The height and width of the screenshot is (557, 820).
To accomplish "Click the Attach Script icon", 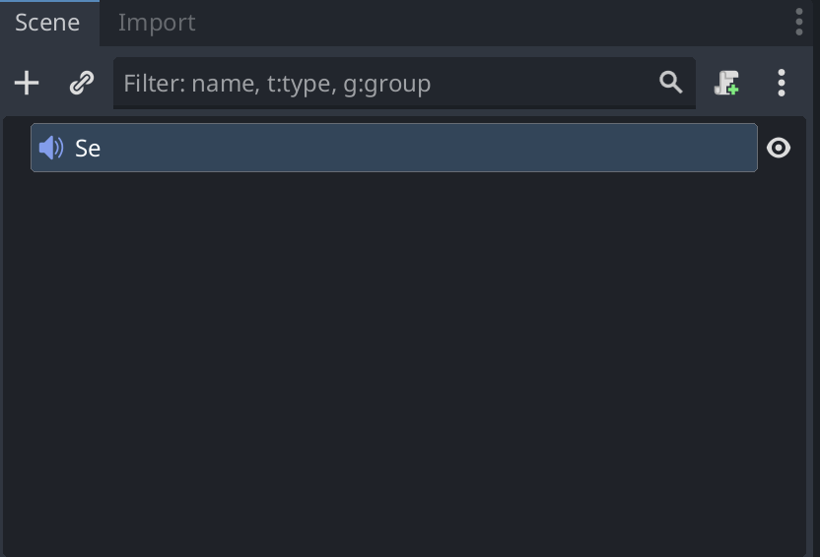I will (726, 84).
